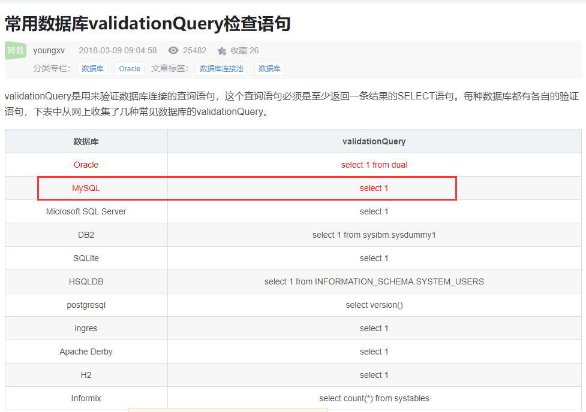Image resolution: width=586 pixels, height=412 pixels.
Task: Open the Oracle category tag
Action: click(x=130, y=69)
